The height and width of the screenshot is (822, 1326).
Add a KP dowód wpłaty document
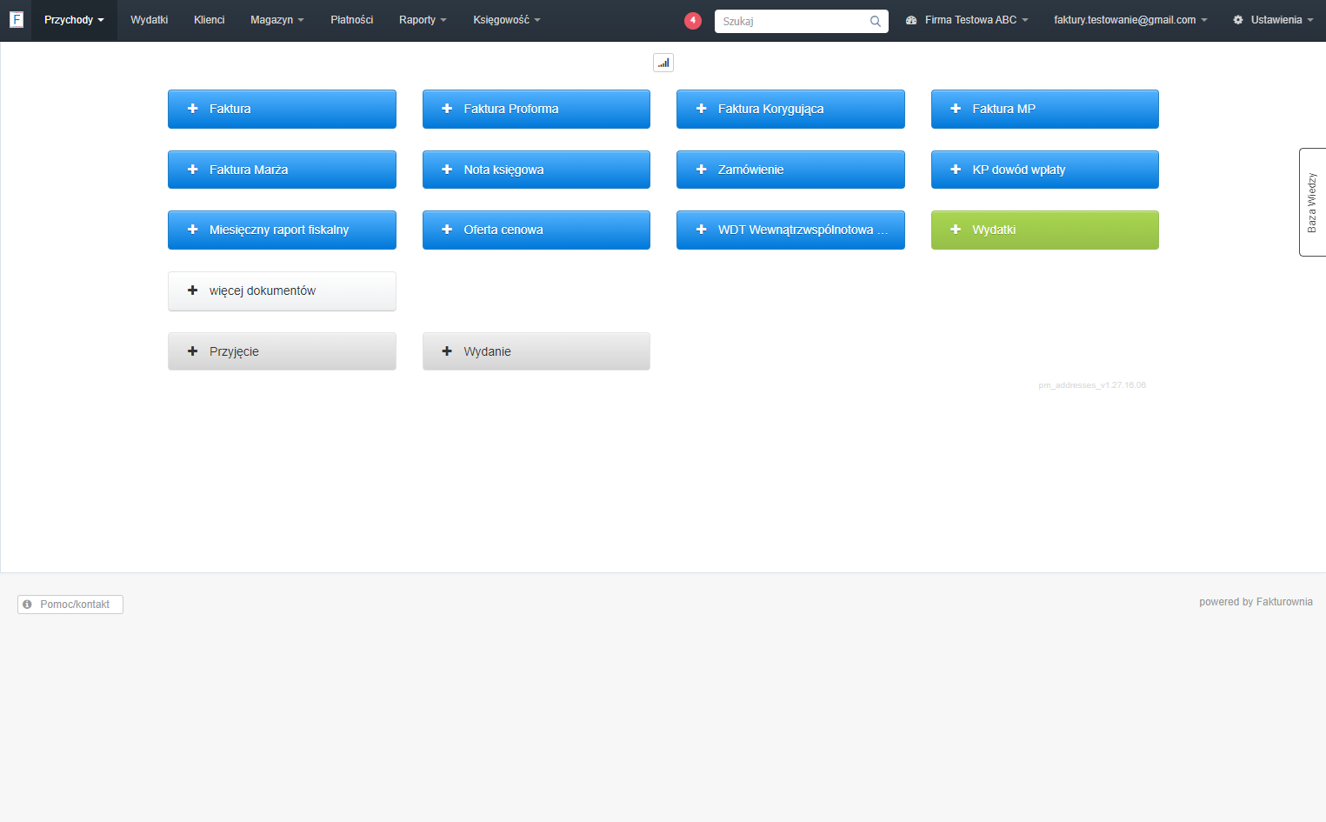(1045, 170)
